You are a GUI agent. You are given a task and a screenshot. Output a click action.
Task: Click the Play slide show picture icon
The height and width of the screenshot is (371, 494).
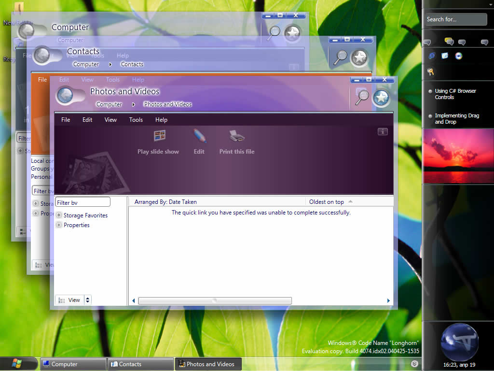pos(159,136)
